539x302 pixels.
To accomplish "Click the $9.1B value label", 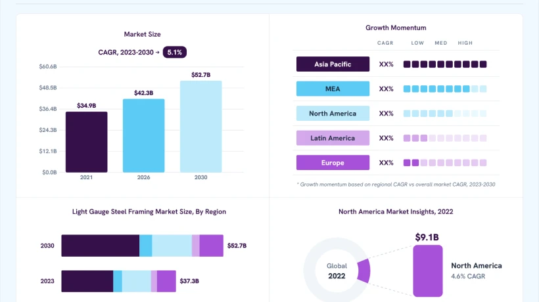I will point(427,237).
